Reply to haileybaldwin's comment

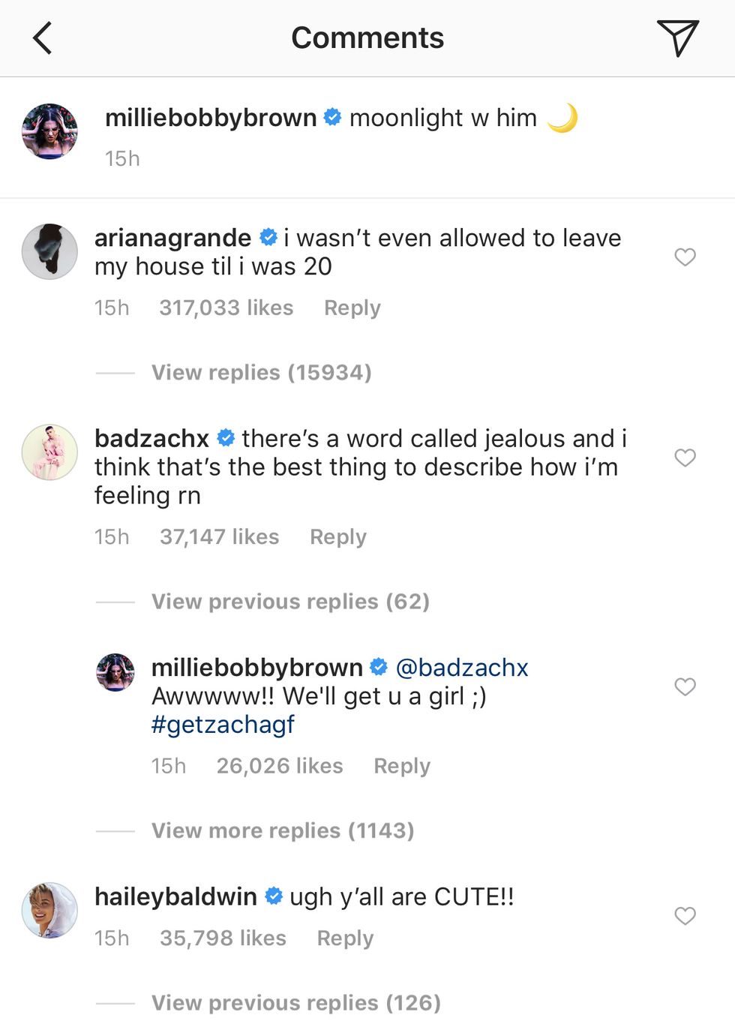[344, 938]
